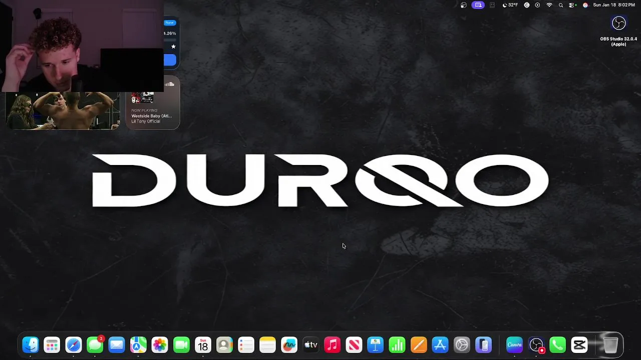Open the App Store in dock
The width and height of the screenshot is (641, 360).
[x=440, y=345]
